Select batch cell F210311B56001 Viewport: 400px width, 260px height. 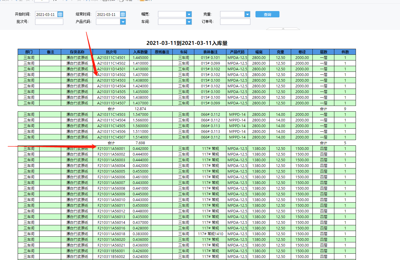(111, 251)
